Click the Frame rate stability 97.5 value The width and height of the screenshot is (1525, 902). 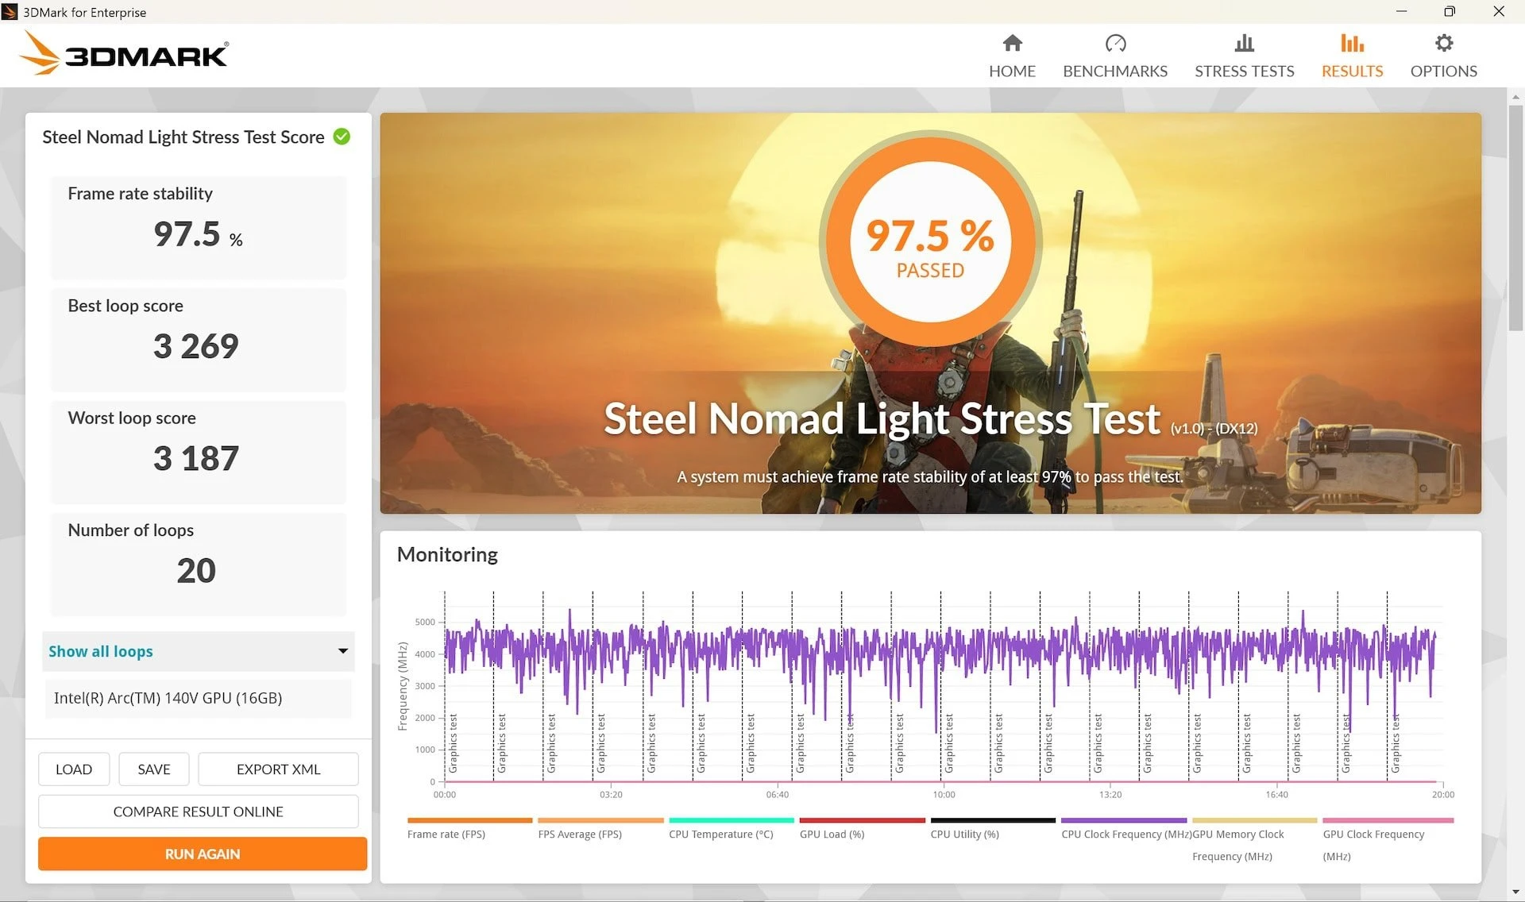[x=187, y=234]
